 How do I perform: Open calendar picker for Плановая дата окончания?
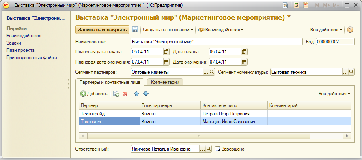point(166,62)
